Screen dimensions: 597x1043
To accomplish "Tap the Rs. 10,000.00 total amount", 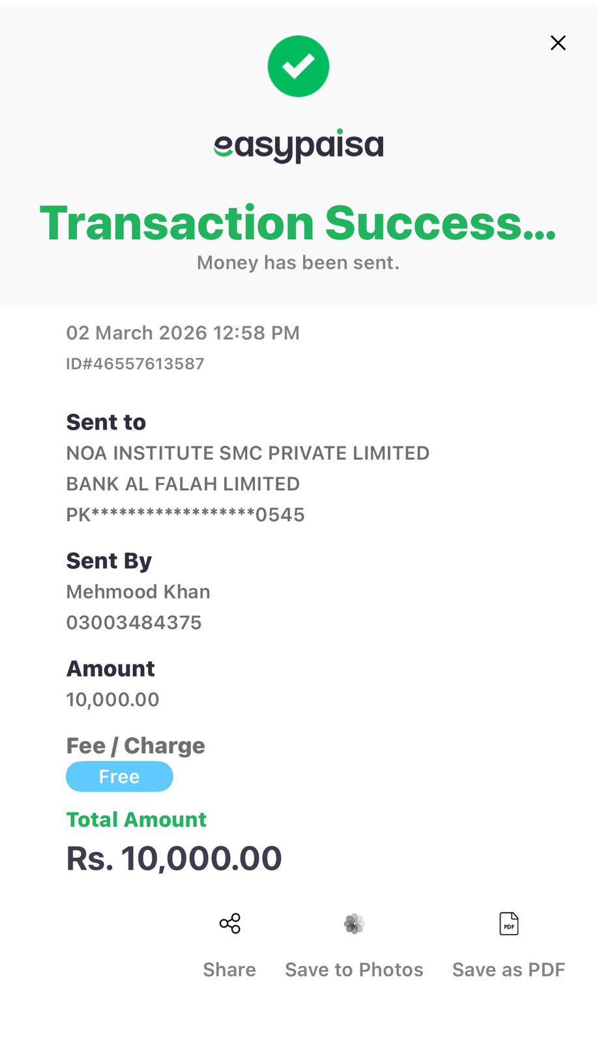I will tap(174, 858).
